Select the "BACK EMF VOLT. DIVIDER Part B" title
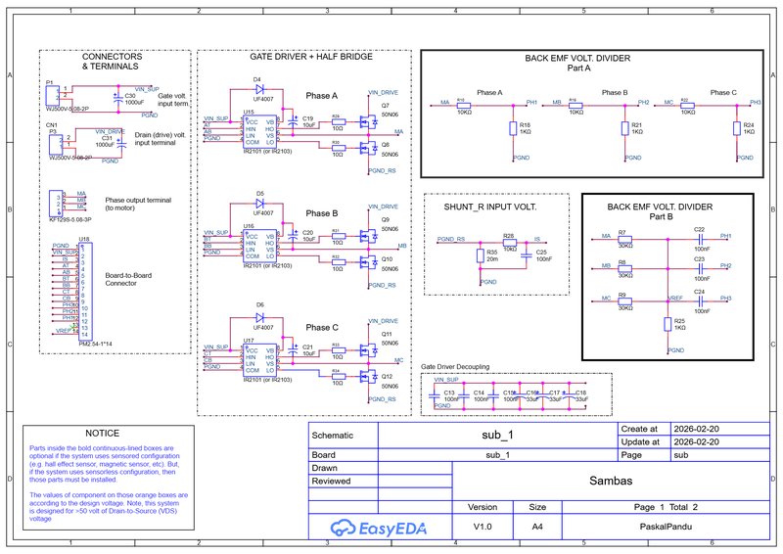Viewport: 783px width, 554px height. 660,211
